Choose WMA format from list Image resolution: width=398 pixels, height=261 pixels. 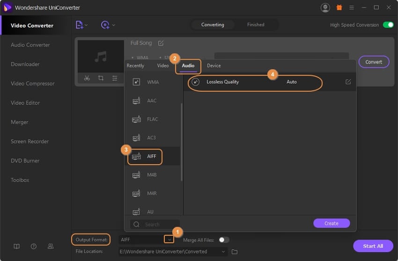(x=152, y=82)
